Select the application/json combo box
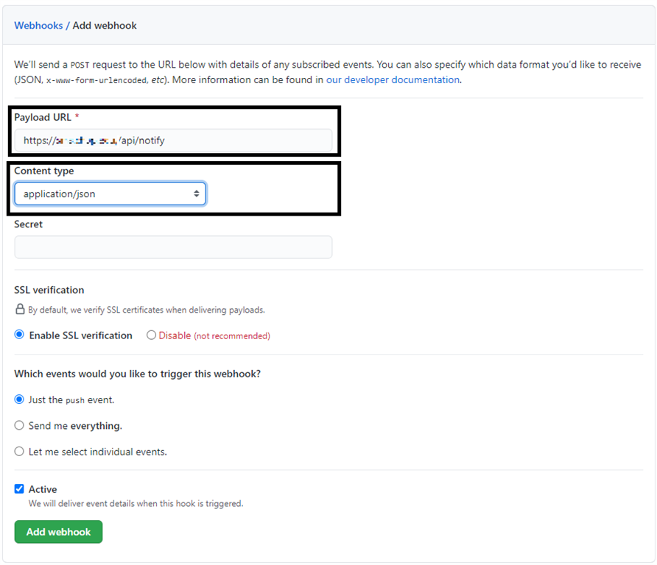Viewport: 657px width, 565px height. 109,193
